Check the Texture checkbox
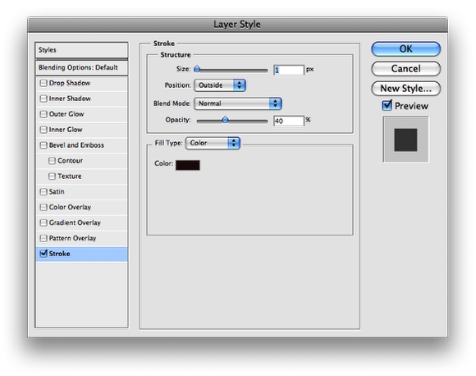The image size is (476, 376). pyautogui.click(x=53, y=177)
